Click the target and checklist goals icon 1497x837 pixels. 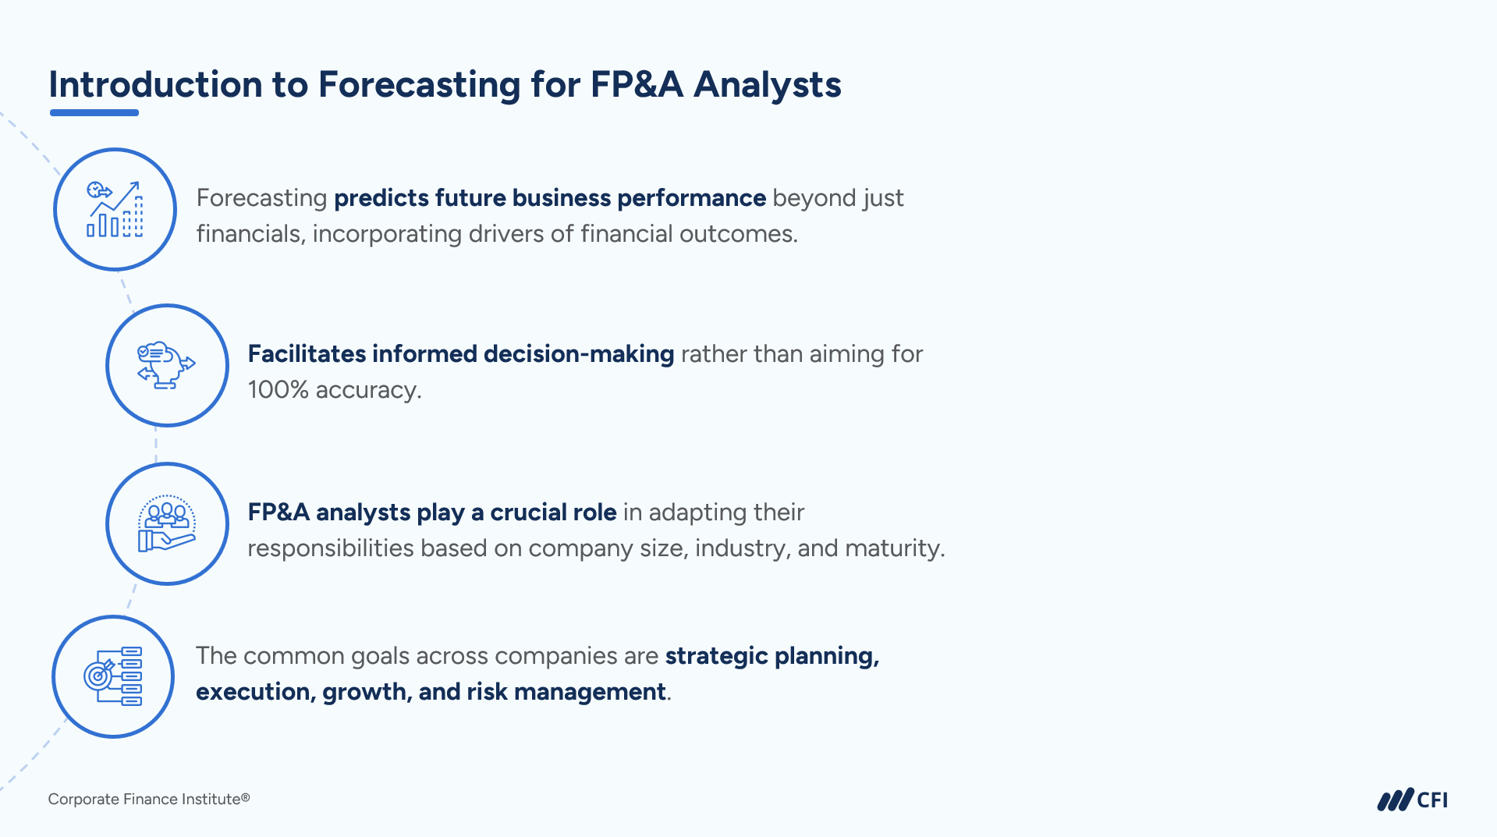(113, 676)
